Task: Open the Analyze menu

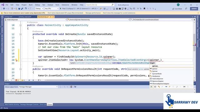Action: click(x=50, y=5)
